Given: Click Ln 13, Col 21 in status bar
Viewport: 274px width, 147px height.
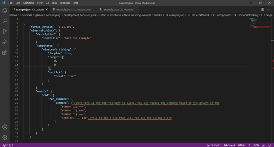Looking at the screenshot, I should [214, 145].
